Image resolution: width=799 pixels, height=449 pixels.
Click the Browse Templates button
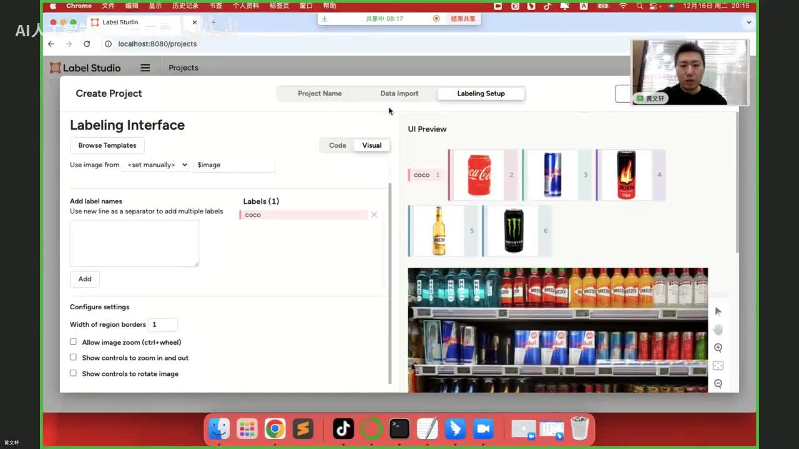point(107,145)
